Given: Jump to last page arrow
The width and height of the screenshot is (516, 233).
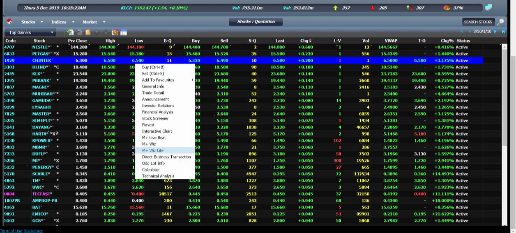Looking at the screenshot, I should coord(503,32).
